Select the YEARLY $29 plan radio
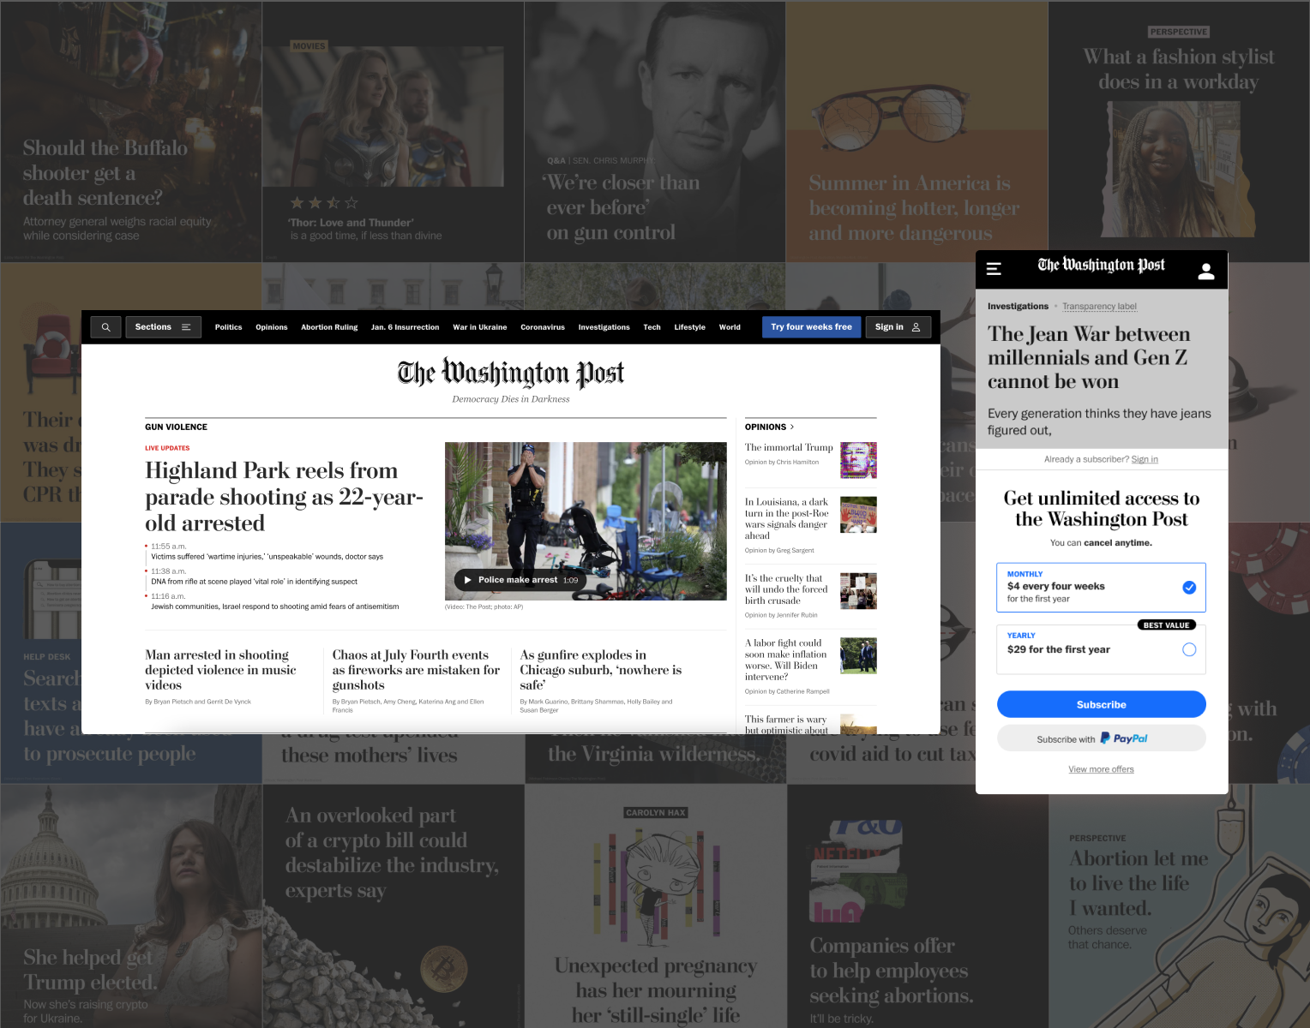Viewport: 1310px width, 1028px height. click(1189, 649)
